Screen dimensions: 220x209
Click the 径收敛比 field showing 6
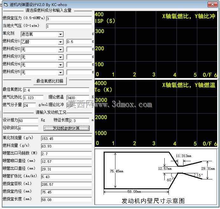click(x=28, y=128)
